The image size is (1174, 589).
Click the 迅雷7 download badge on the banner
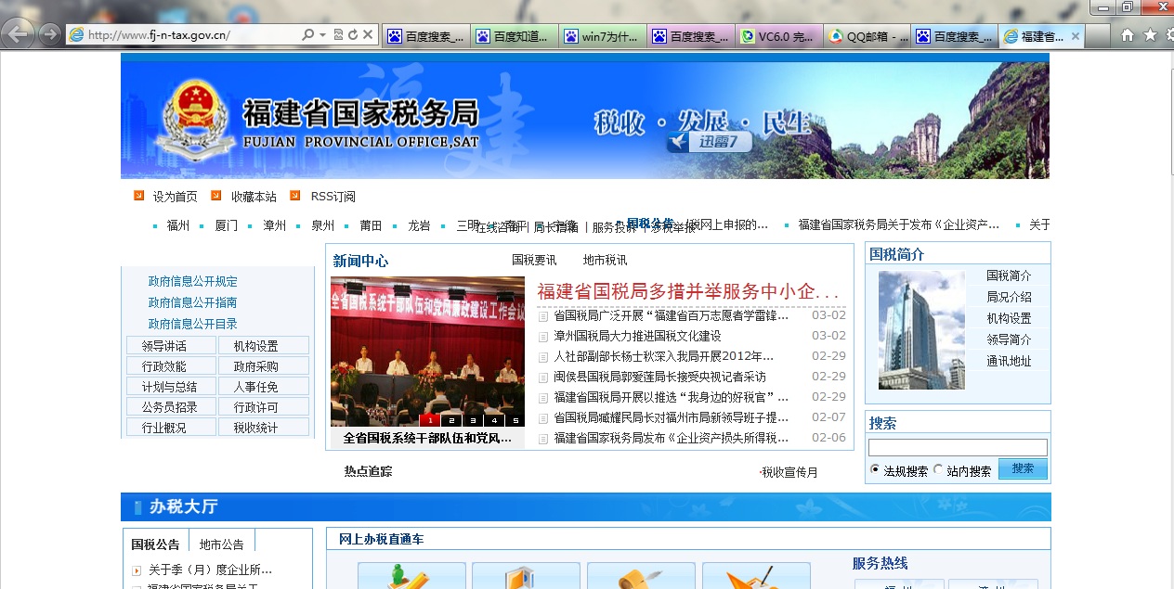point(708,141)
